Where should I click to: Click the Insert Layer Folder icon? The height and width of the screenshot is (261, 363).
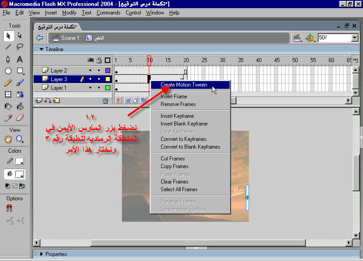(x=56, y=101)
